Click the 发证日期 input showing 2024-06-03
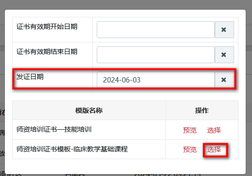252x176 pixels. point(156,80)
